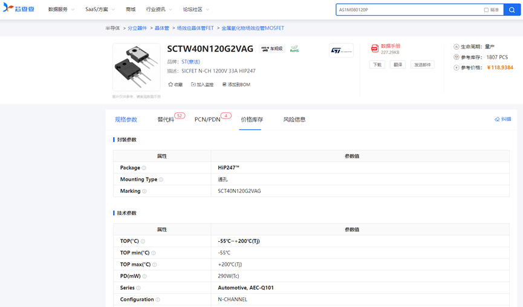Click the 参考库存 stock icon
The width and height of the screenshot is (523, 307).
coord(456,57)
